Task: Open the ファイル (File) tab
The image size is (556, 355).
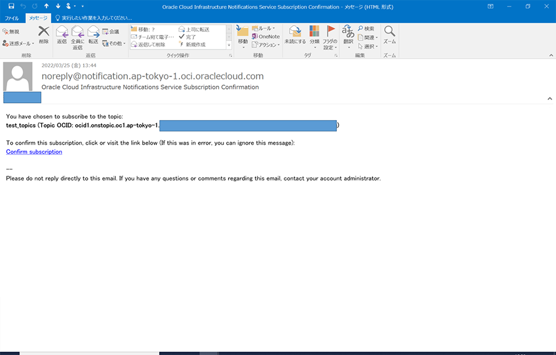Action: pyautogui.click(x=12, y=18)
